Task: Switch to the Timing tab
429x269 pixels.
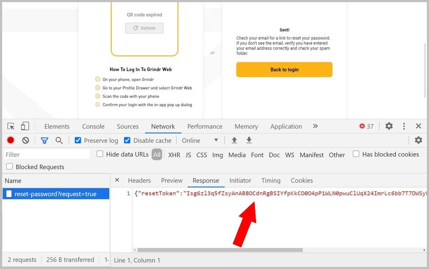Action: (x=271, y=180)
